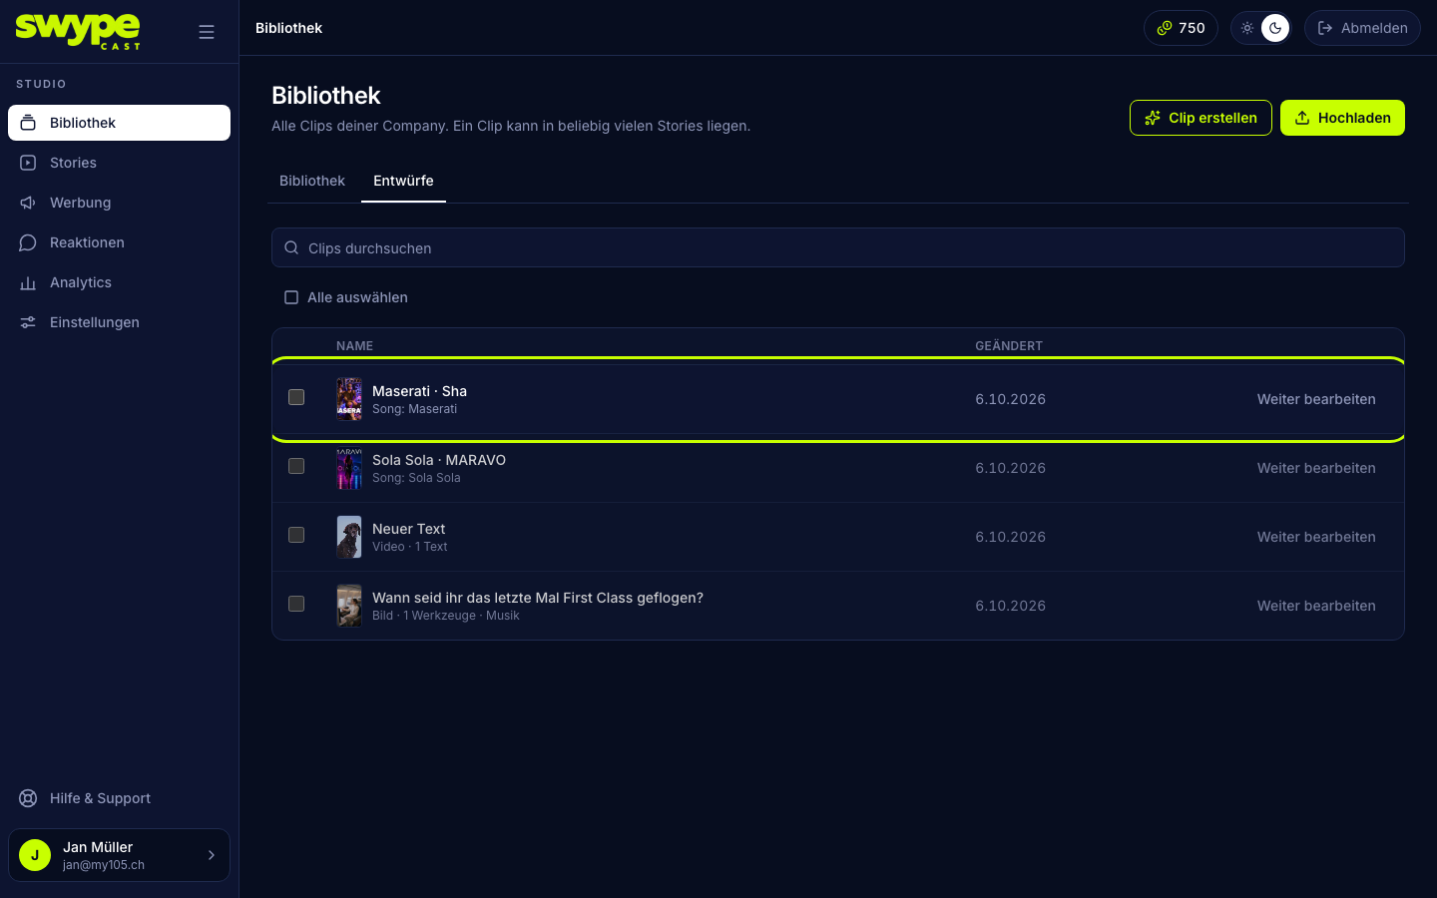
Task: Go to Reaktionen in the sidebar
Action: (119, 242)
